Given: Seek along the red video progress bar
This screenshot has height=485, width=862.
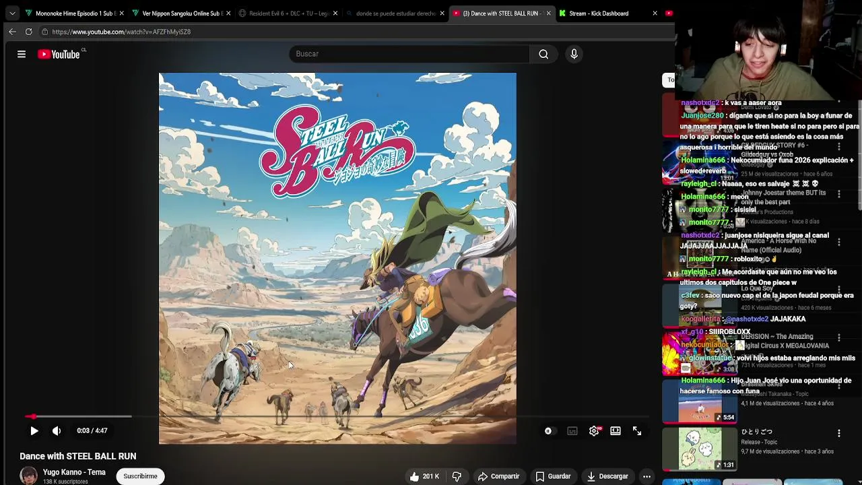Looking at the screenshot, I should [337, 416].
